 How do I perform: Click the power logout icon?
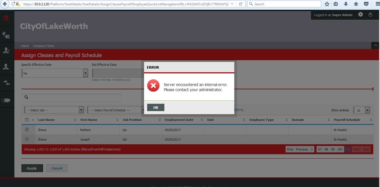(370, 15)
